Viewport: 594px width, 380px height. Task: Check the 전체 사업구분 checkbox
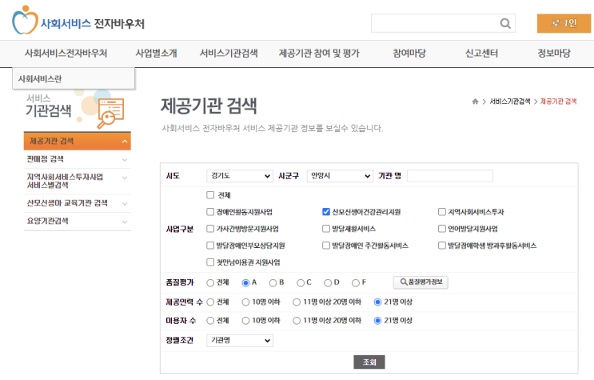210,195
